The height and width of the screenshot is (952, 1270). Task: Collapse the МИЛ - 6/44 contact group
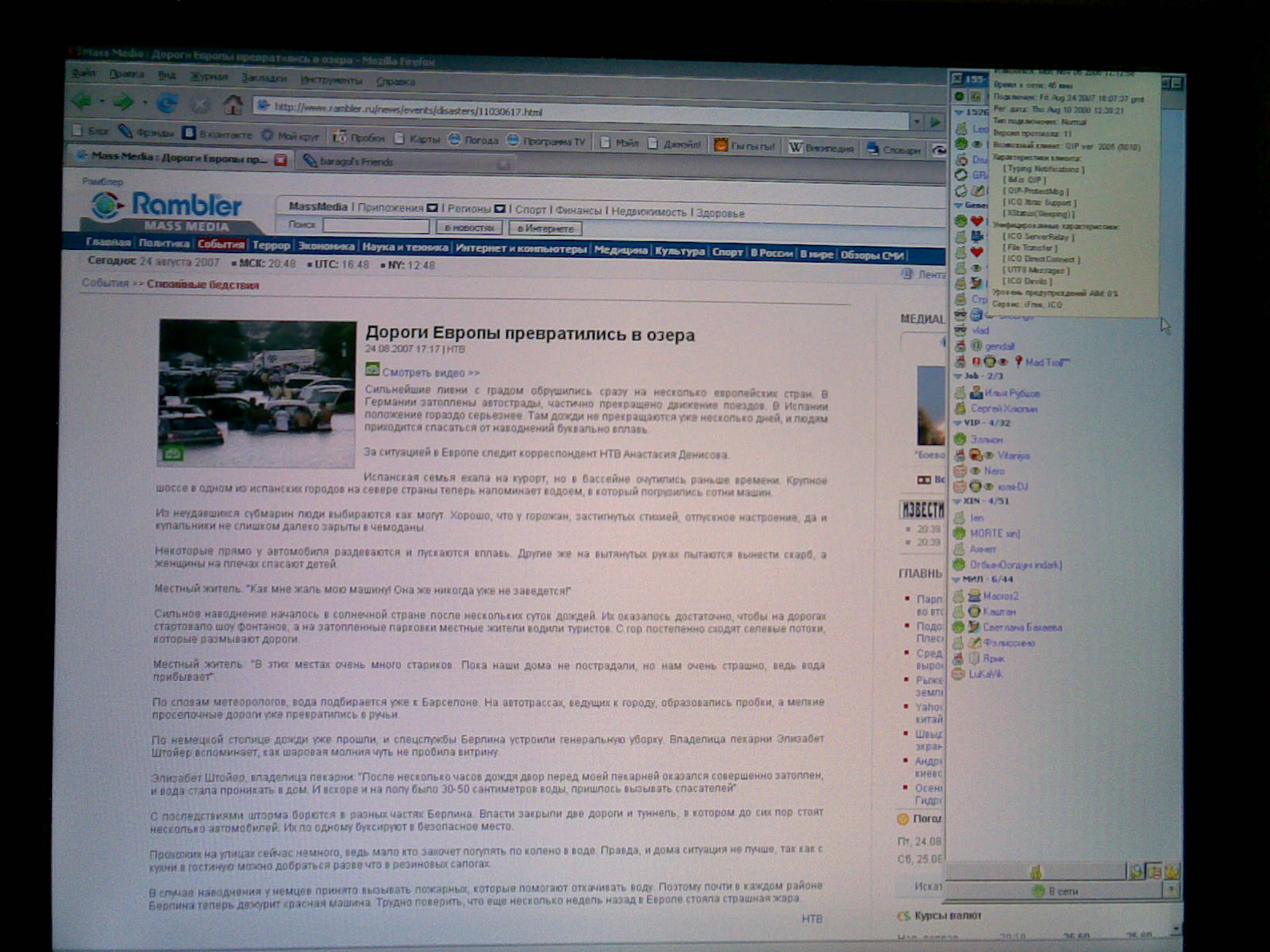[x=956, y=579]
